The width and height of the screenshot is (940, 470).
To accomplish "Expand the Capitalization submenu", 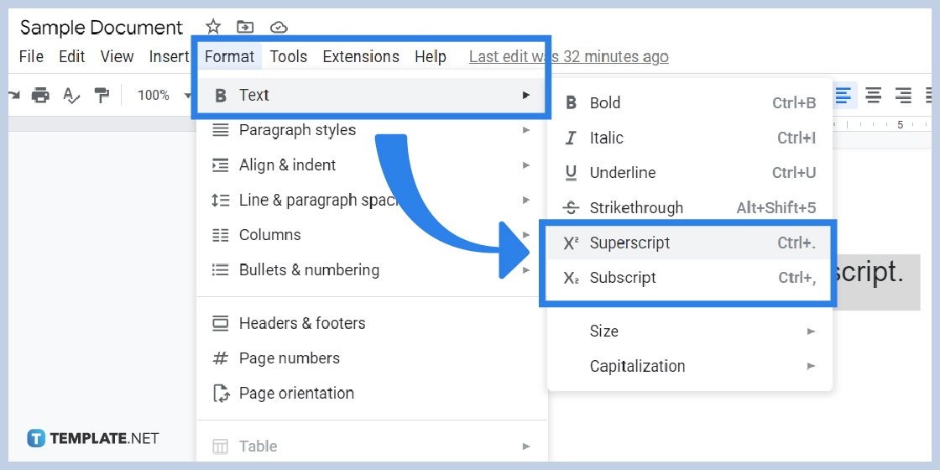I will tap(689, 366).
